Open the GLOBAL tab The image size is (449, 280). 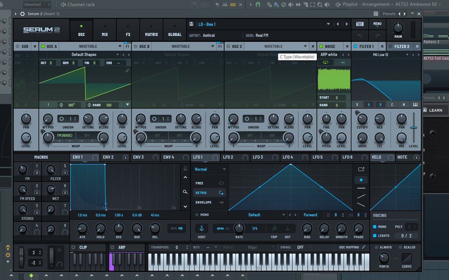coord(175,30)
